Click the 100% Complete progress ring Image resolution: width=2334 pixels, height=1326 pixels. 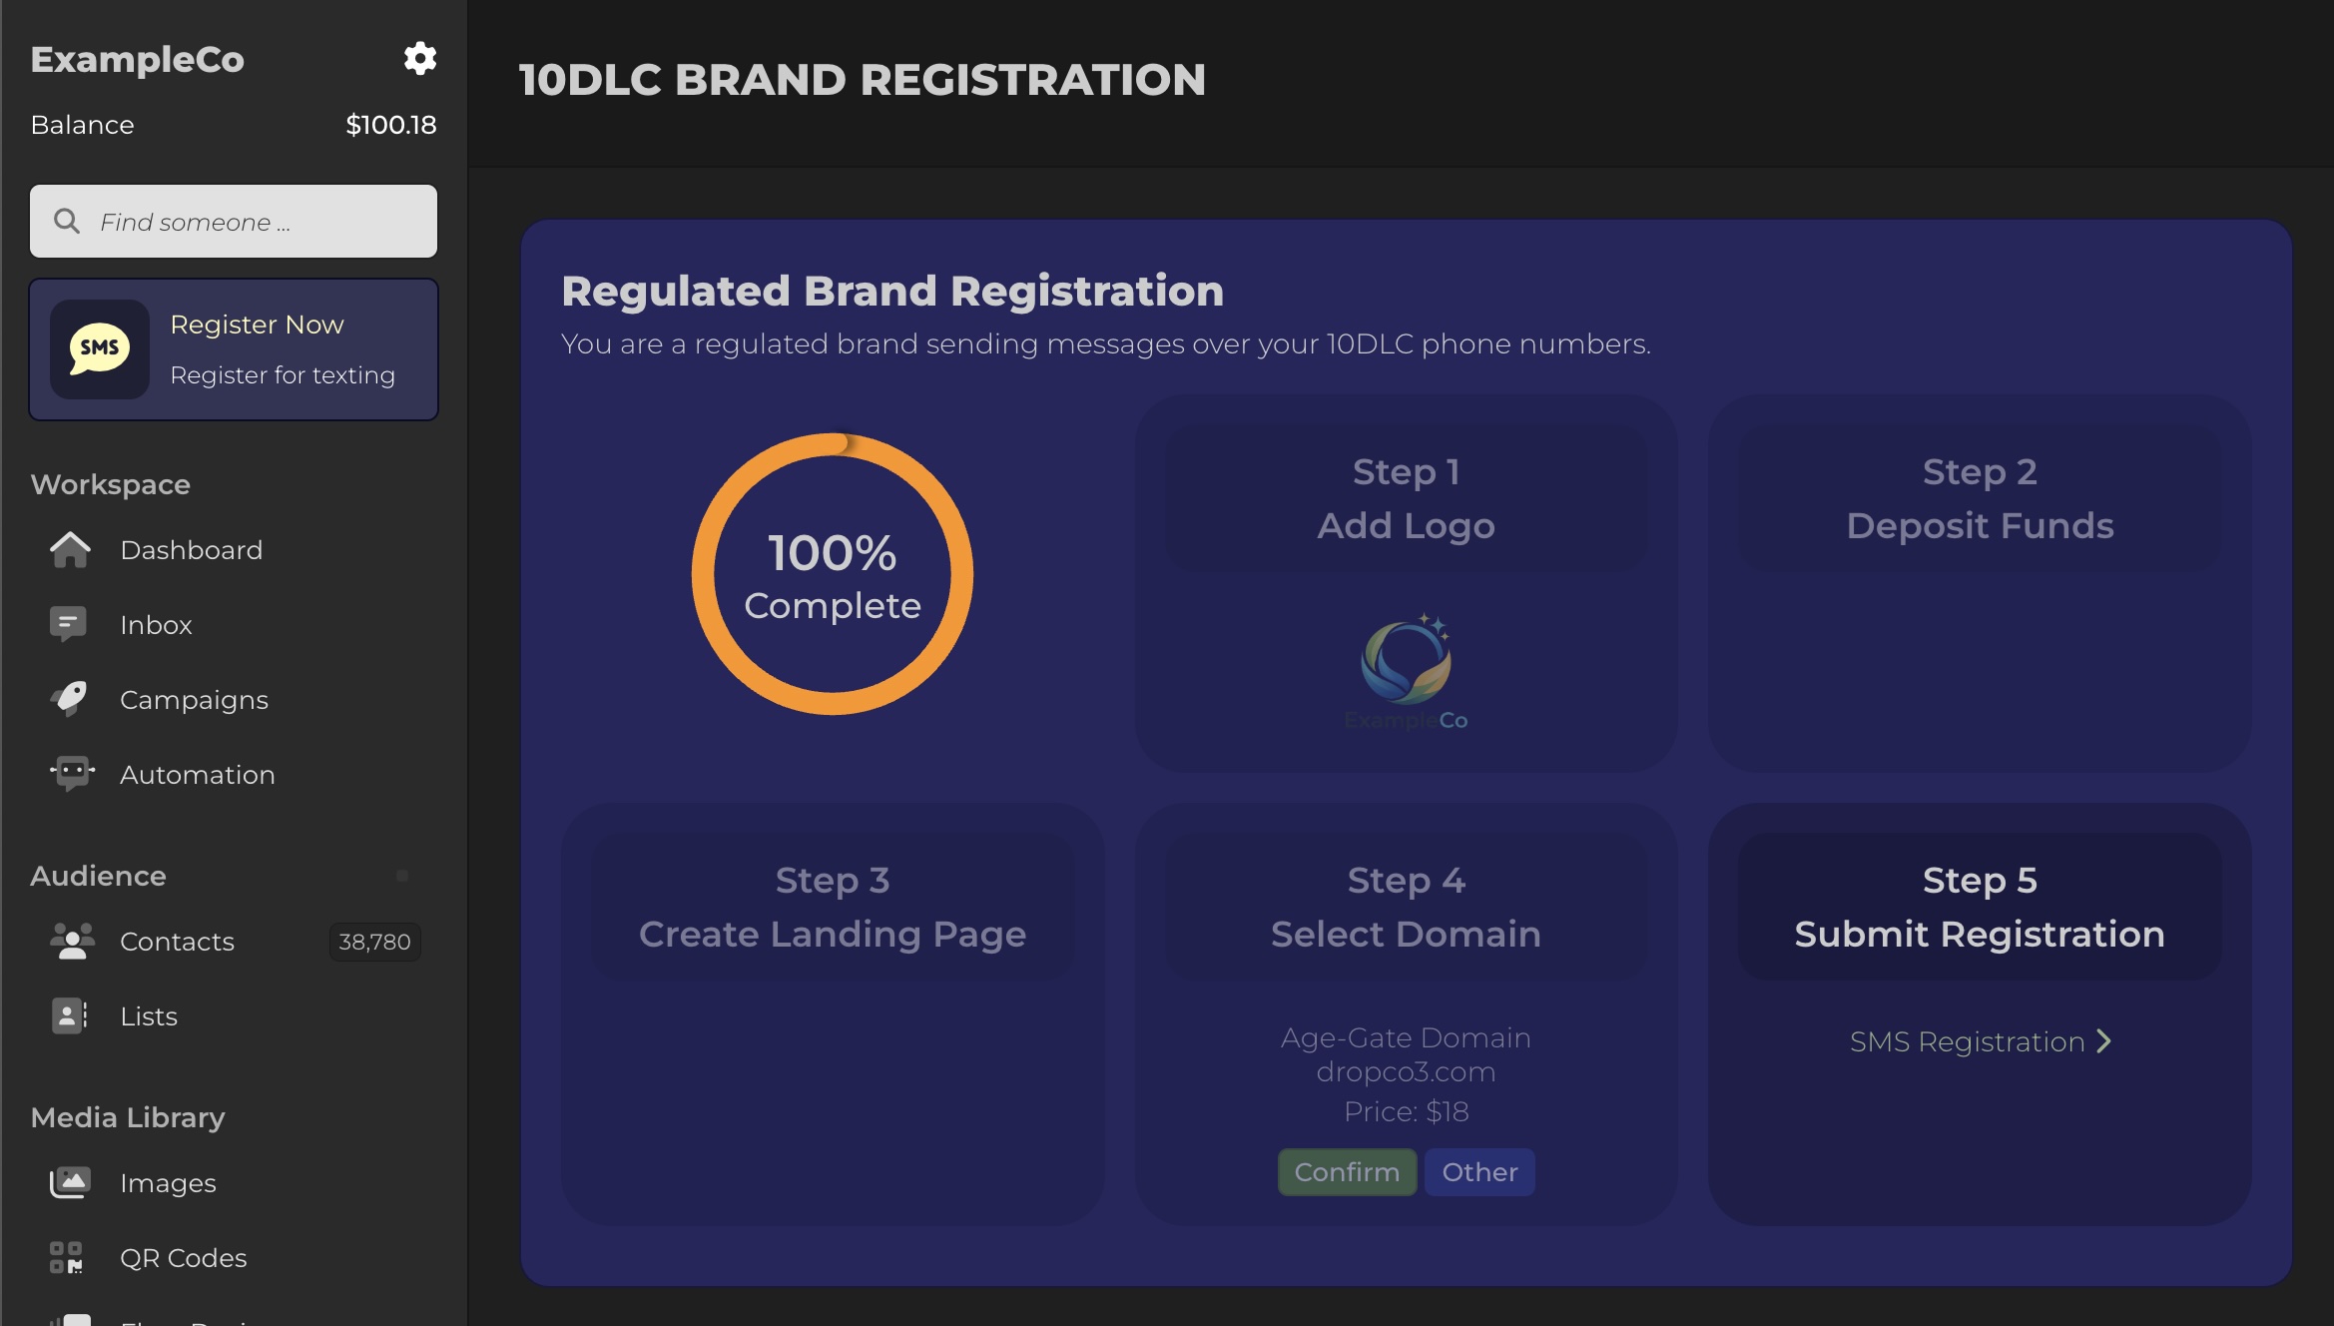tap(833, 574)
